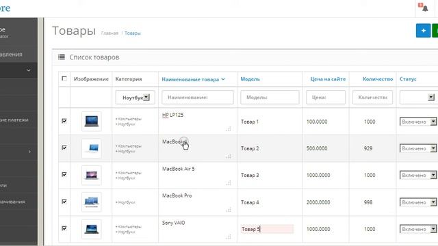
Task: Uncheck the MacBook Air 5 row checkbox
Action: (64, 174)
